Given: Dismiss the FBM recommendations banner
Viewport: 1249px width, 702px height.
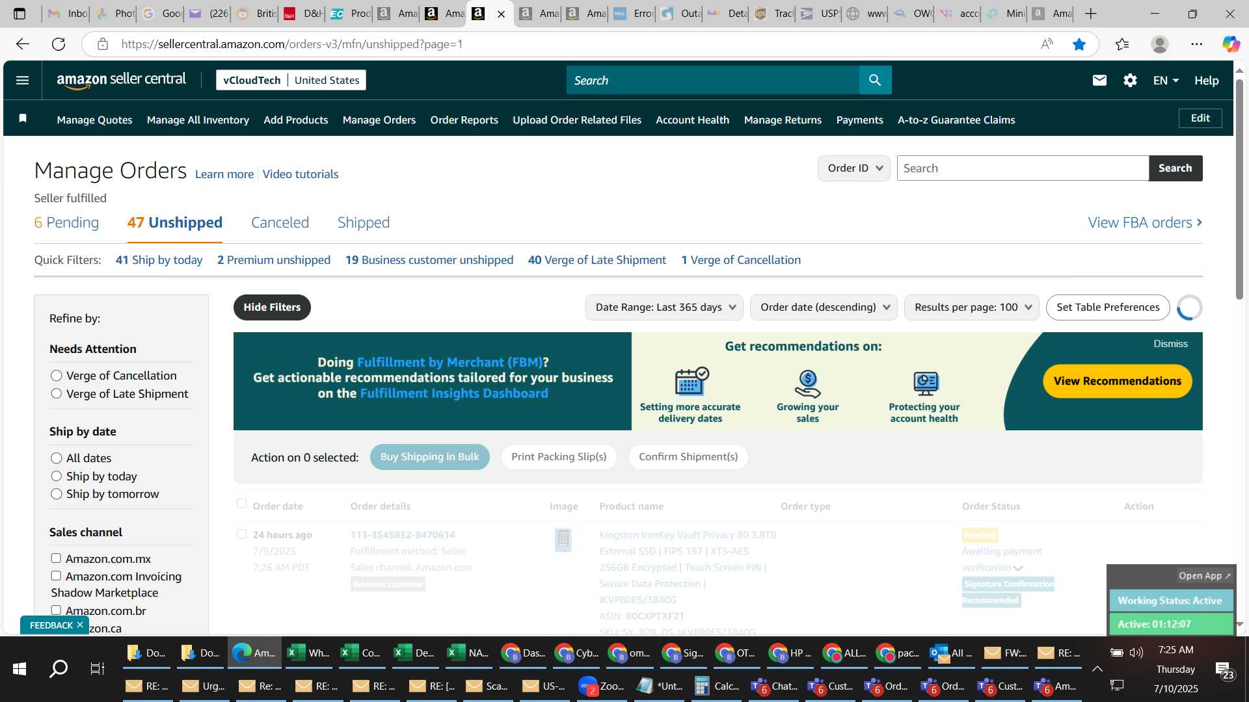Looking at the screenshot, I should coord(1170,344).
